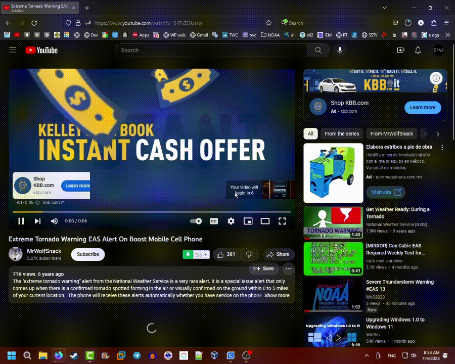This screenshot has height=364, width=455.
Task: Open File Explorer from the taskbar
Action: 43,355
